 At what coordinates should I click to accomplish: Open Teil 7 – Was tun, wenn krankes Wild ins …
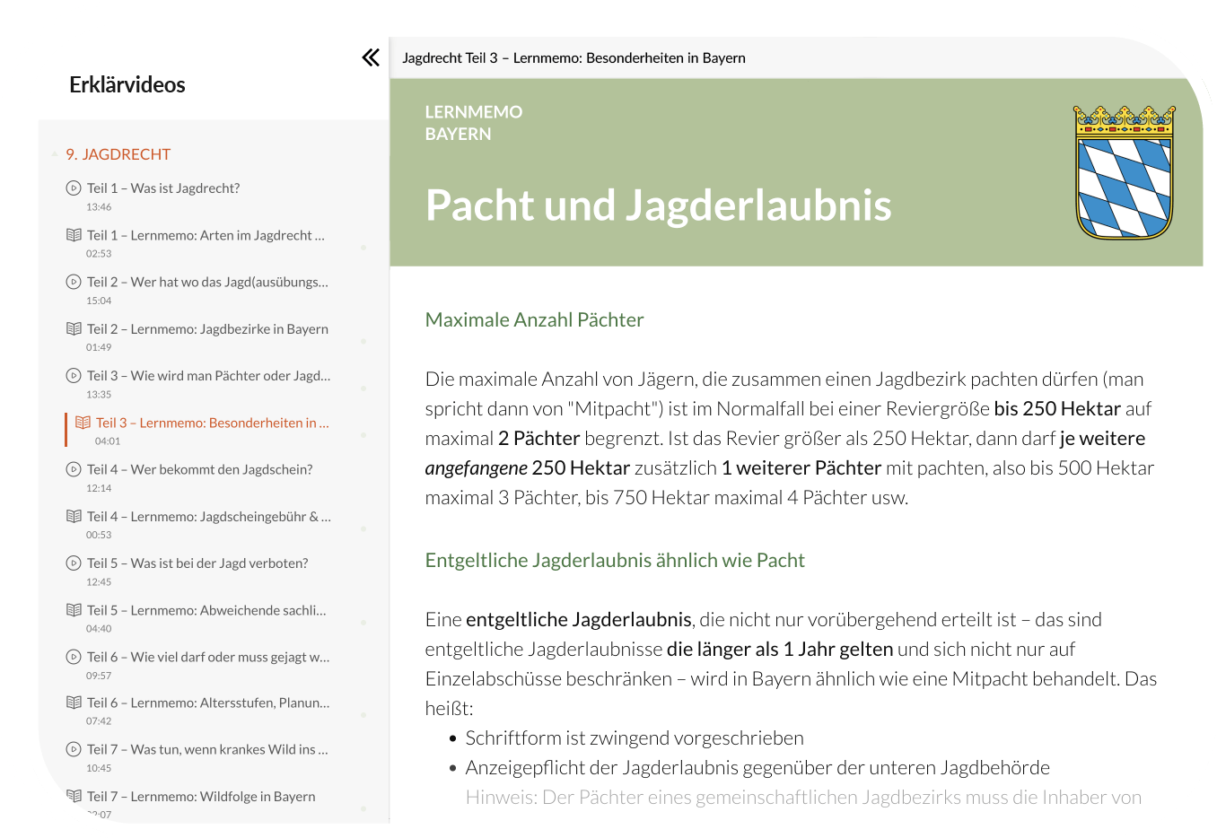(x=207, y=749)
